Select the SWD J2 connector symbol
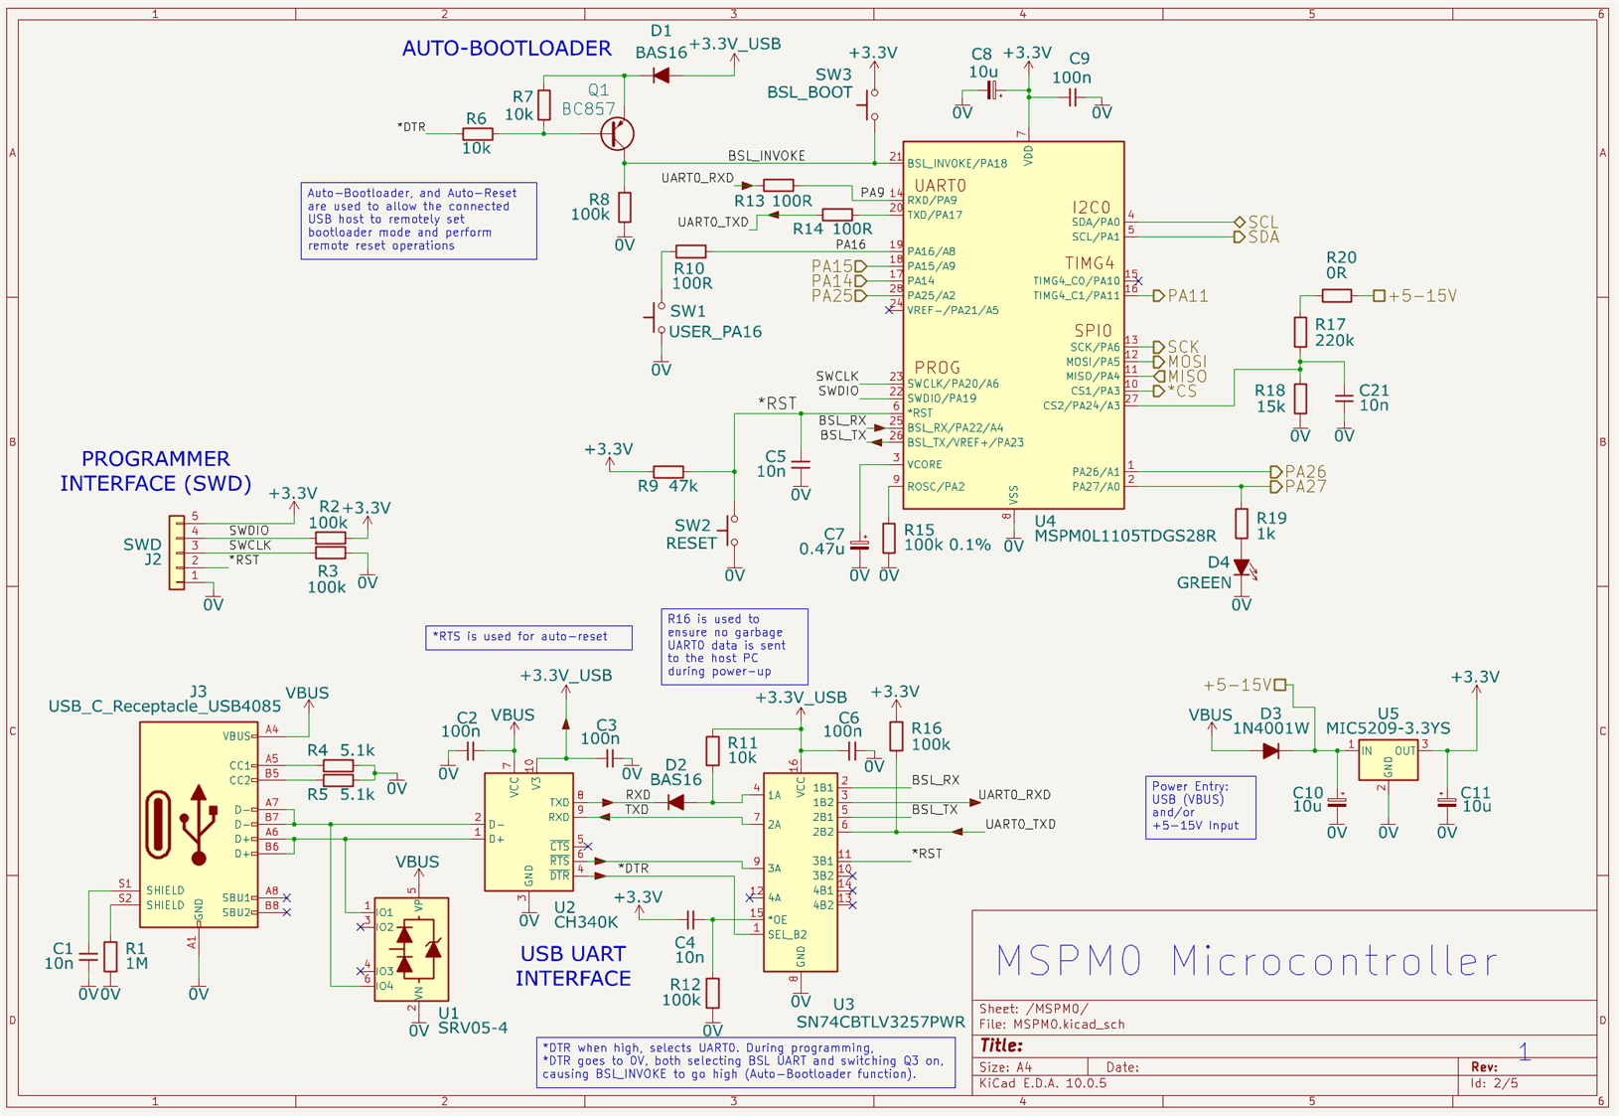The width and height of the screenshot is (1619, 1116). click(177, 553)
